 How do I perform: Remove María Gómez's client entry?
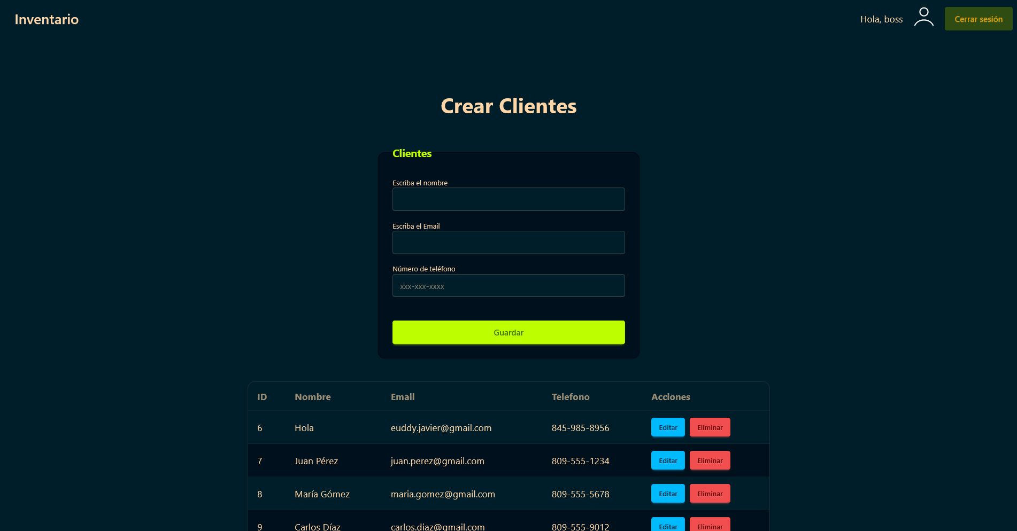[710, 494]
